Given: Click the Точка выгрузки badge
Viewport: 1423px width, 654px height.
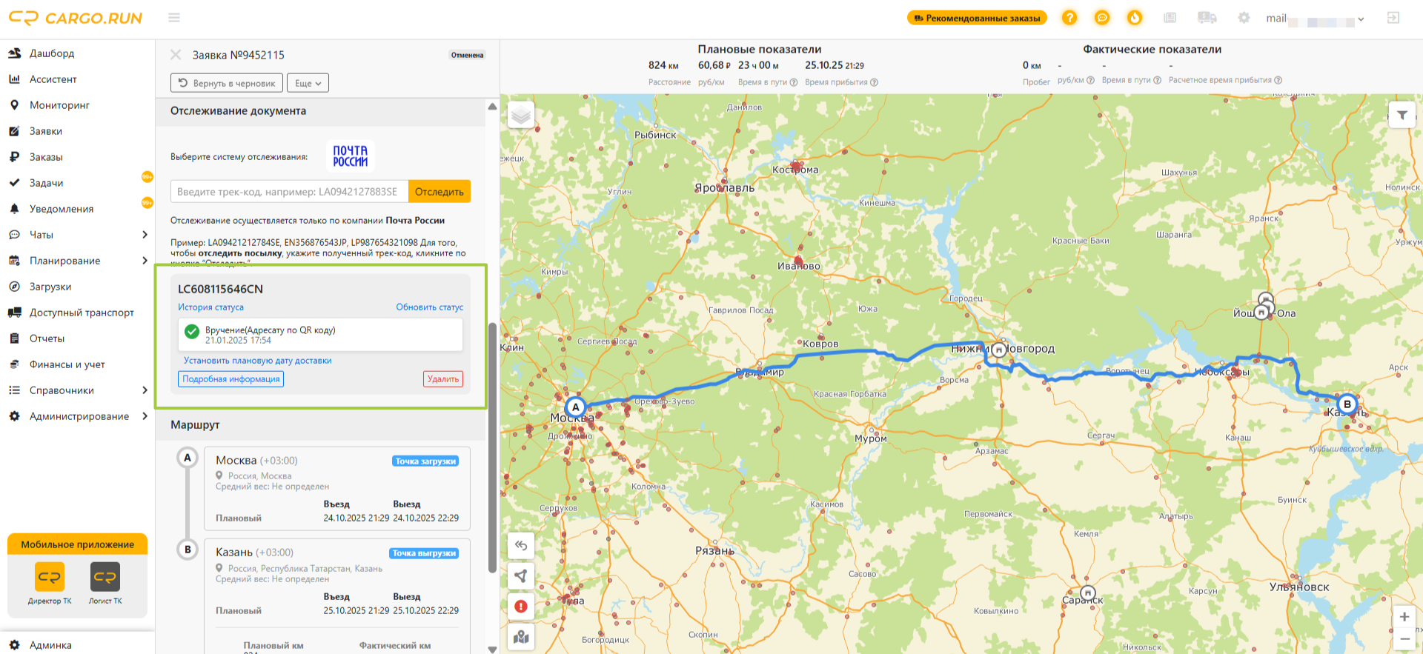Looking at the screenshot, I should pos(424,553).
